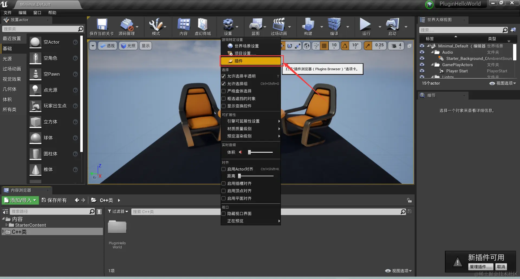Open the 文件 menu
Screen dimensions: 520x279
(8, 13)
